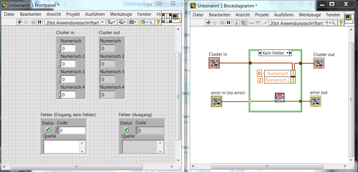358x172 pixels.
Task: Toggle Retain Wire Values button
Action: tap(244, 23)
